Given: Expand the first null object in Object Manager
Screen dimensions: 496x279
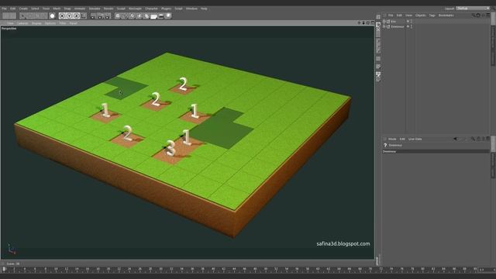Looking at the screenshot, I should point(384,22).
